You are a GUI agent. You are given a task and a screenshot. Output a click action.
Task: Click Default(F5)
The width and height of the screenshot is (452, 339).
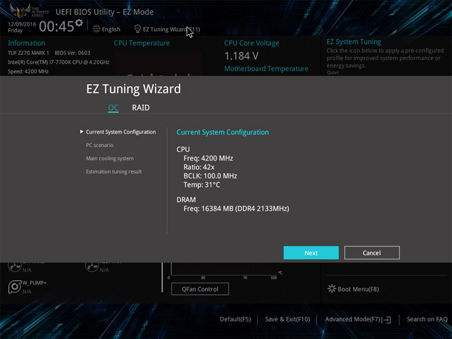coord(235,319)
